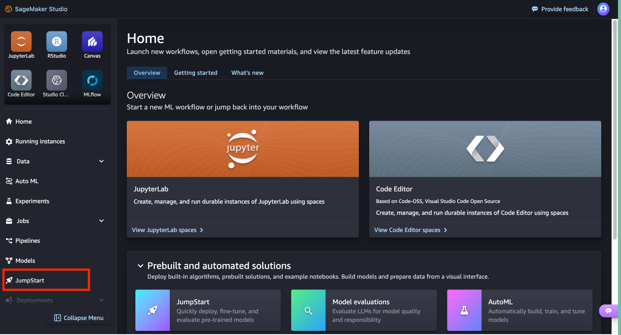Open the JupyterLab app icon
This screenshot has width=621, height=335.
[x=21, y=41]
